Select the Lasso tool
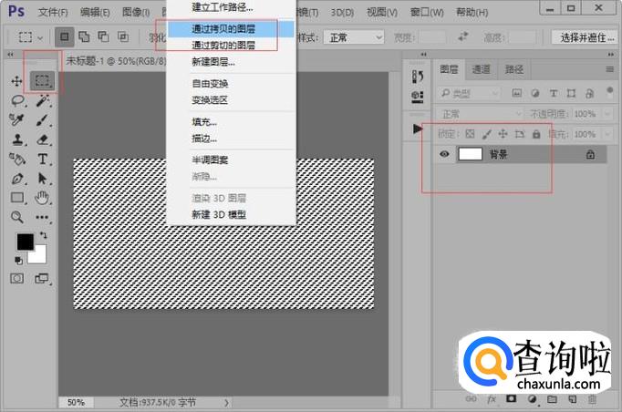The image size is (622, 412). tap(17, 100)
